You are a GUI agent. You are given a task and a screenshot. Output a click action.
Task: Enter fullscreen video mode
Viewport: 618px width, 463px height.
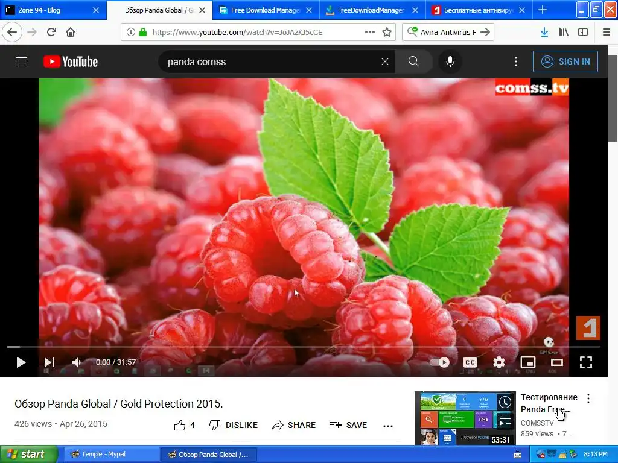pos(586,362)
